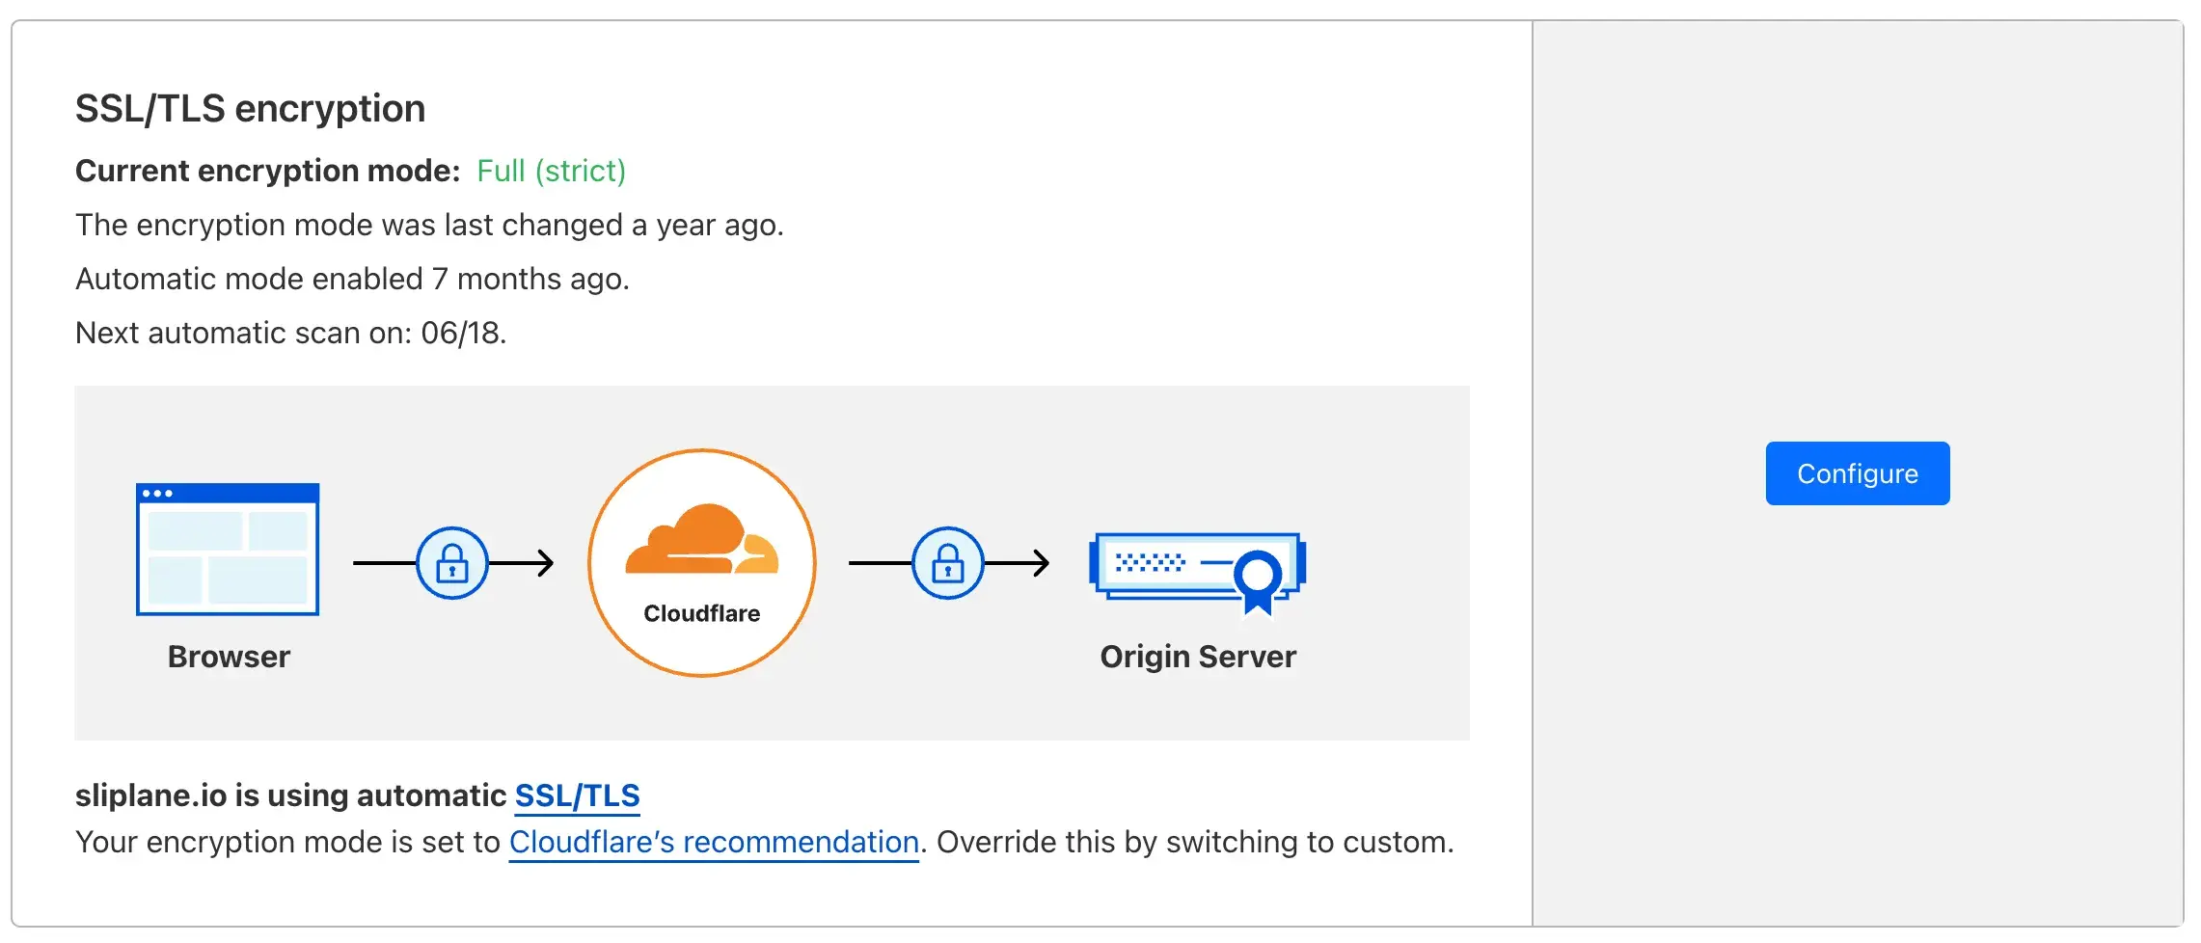
Task: Select the Origin Server label text
Action: coord(1199,657)
